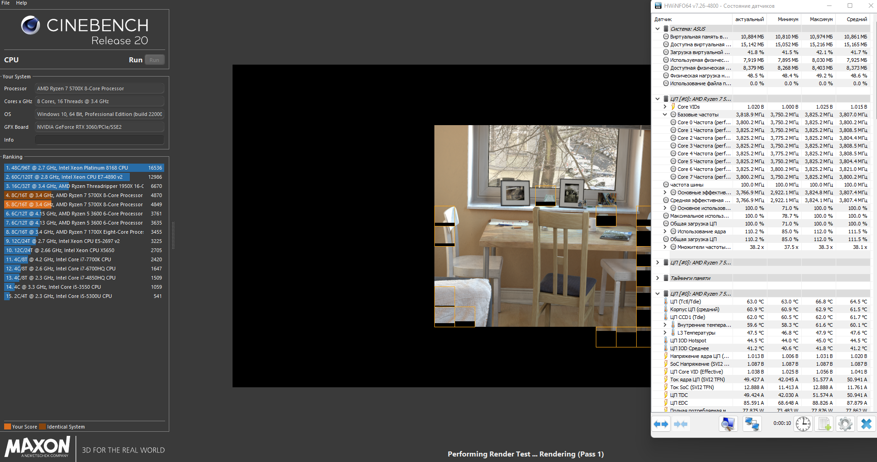Select ranking row Ryzen Threadripper 1950X
The height and width of the screenshot is (462, 877).
pos(84,186)
